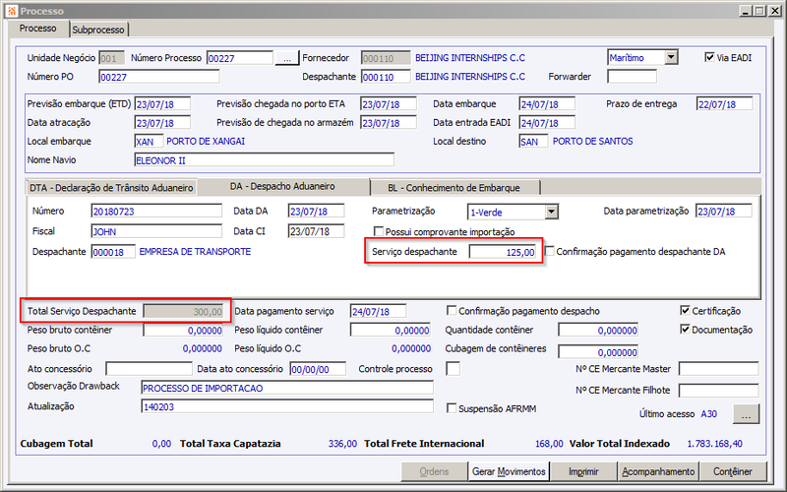Edit Observação Drawback field
Image resolution: width=787 pixels, height=492 pixels.
287,388
